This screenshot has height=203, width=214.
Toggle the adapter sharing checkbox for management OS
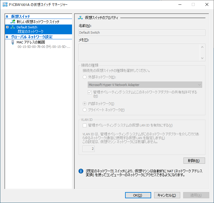tap(90, 92)
